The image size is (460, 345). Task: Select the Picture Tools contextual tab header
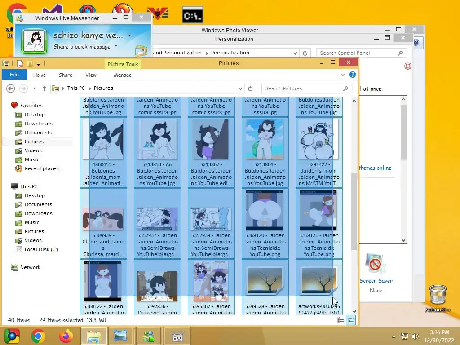[123, 64]
